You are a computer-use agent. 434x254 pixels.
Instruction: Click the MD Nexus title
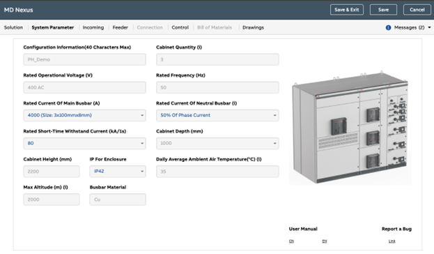[19, 10]
